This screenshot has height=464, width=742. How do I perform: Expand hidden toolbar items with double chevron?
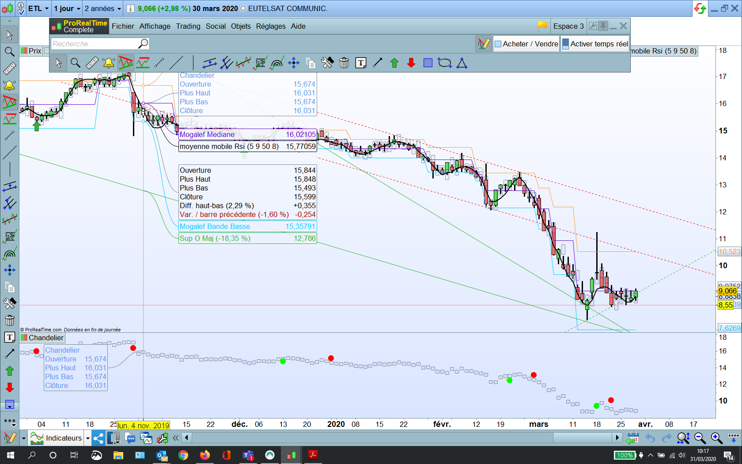click(x=176, y=438)
